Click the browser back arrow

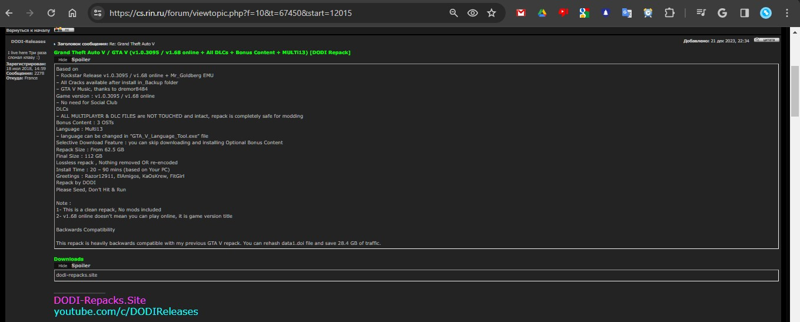[x=9, y=13]
